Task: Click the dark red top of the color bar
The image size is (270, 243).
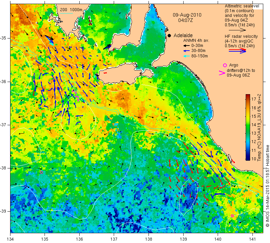Action: click(248, 95)
